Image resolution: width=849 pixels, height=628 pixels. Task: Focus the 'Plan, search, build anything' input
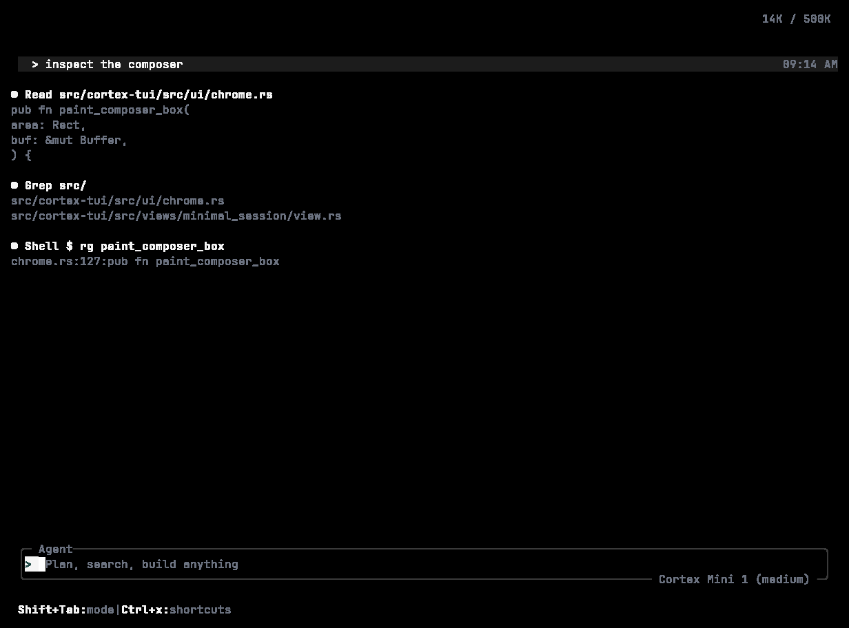424,565
